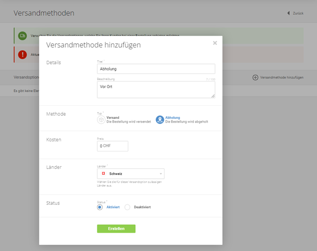Click the Versandmethoden page heading
Image resolution: width=317 pixels, height=251 pixels.
[x=44, y=13]
